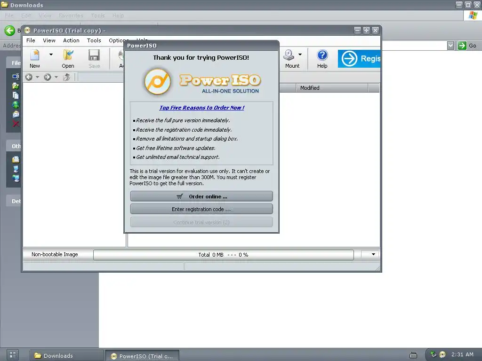This screenshot has height=361, width=482.
Task: Open the Tools menu in PowerISO
Action: pos(94,40)
